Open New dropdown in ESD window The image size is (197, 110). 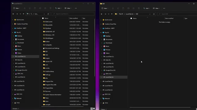point(105,8)
